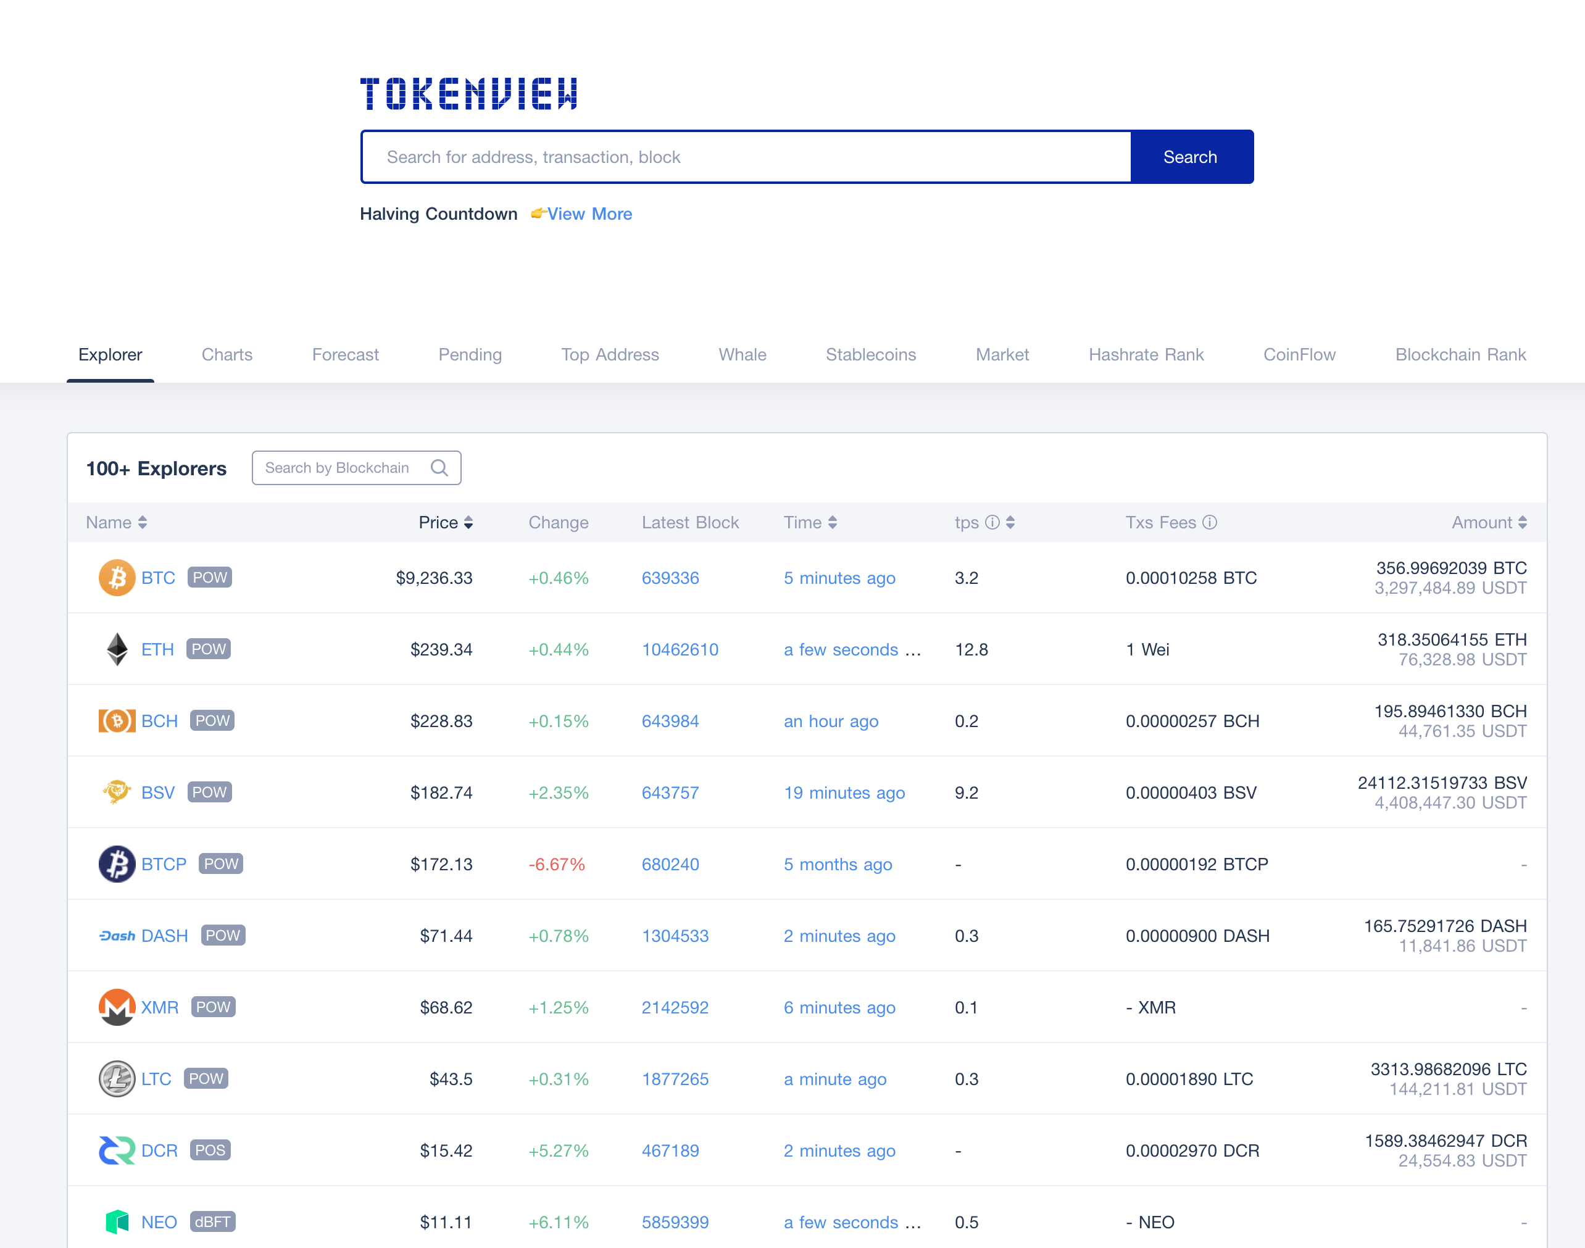Image resolution: width=1585 pixels, height=1248 pixels.
Task: Toggle the Price sort order column
Action: [x=447, y=522]
